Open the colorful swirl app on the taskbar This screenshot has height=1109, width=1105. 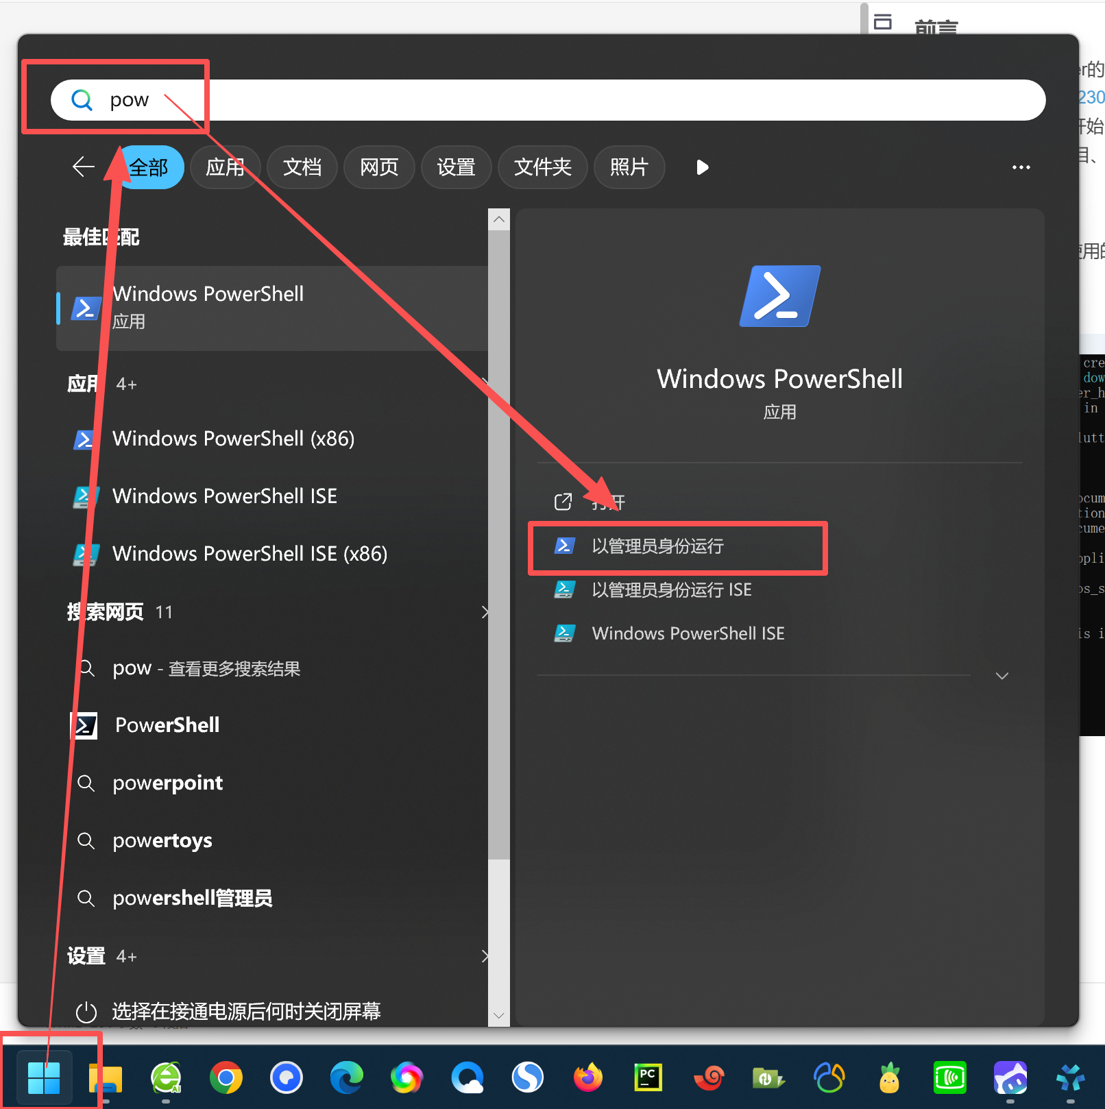click(407, 1078)
